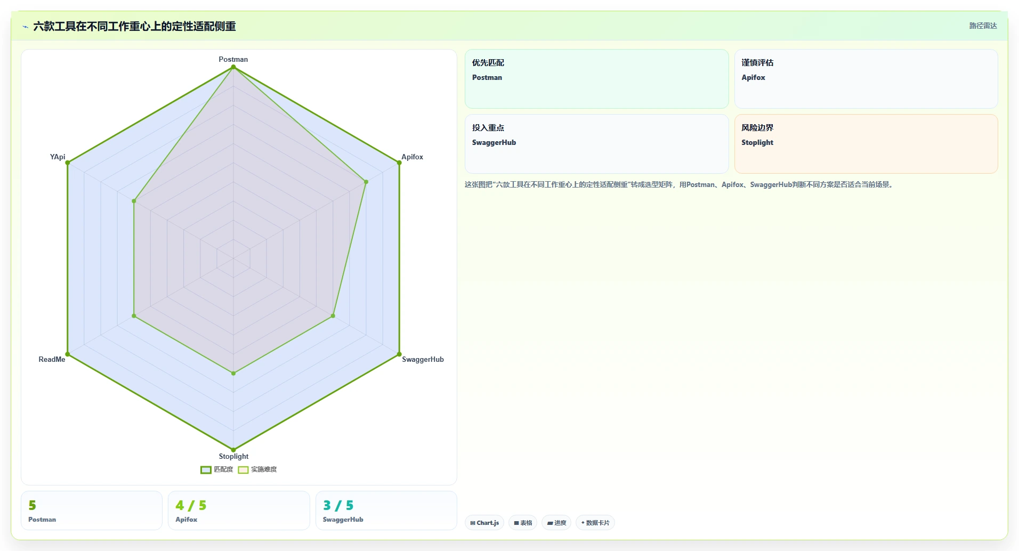Viewport: 1019px width, 551px height.
Task: Click the inner data point on ReadMe axis
Action: (134, 316)
